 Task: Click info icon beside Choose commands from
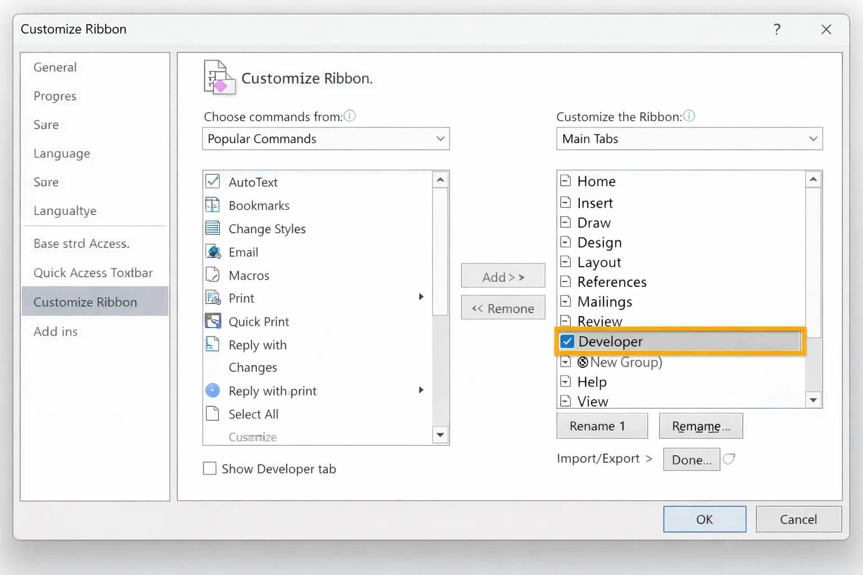point(349,116)
